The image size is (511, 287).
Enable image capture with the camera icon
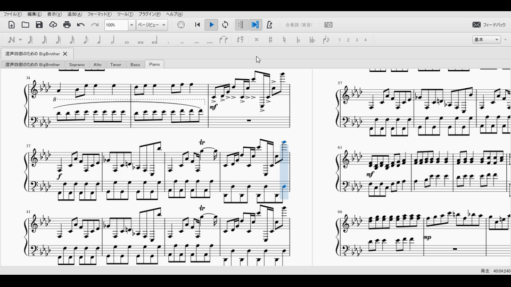tap(328, 25)
